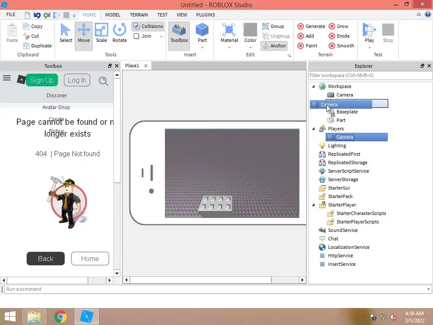Click the green Sign Up button
Image resolution: width=433 pixels, height=325 pixels.
(42, 80)
